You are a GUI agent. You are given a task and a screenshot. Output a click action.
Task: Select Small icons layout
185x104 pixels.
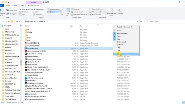click(24, 12)
